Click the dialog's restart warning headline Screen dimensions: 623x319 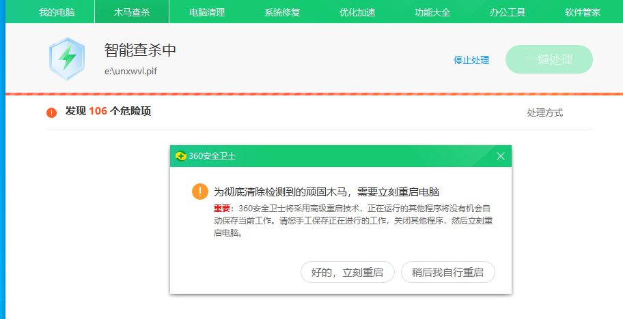click(x=327, y=192)
